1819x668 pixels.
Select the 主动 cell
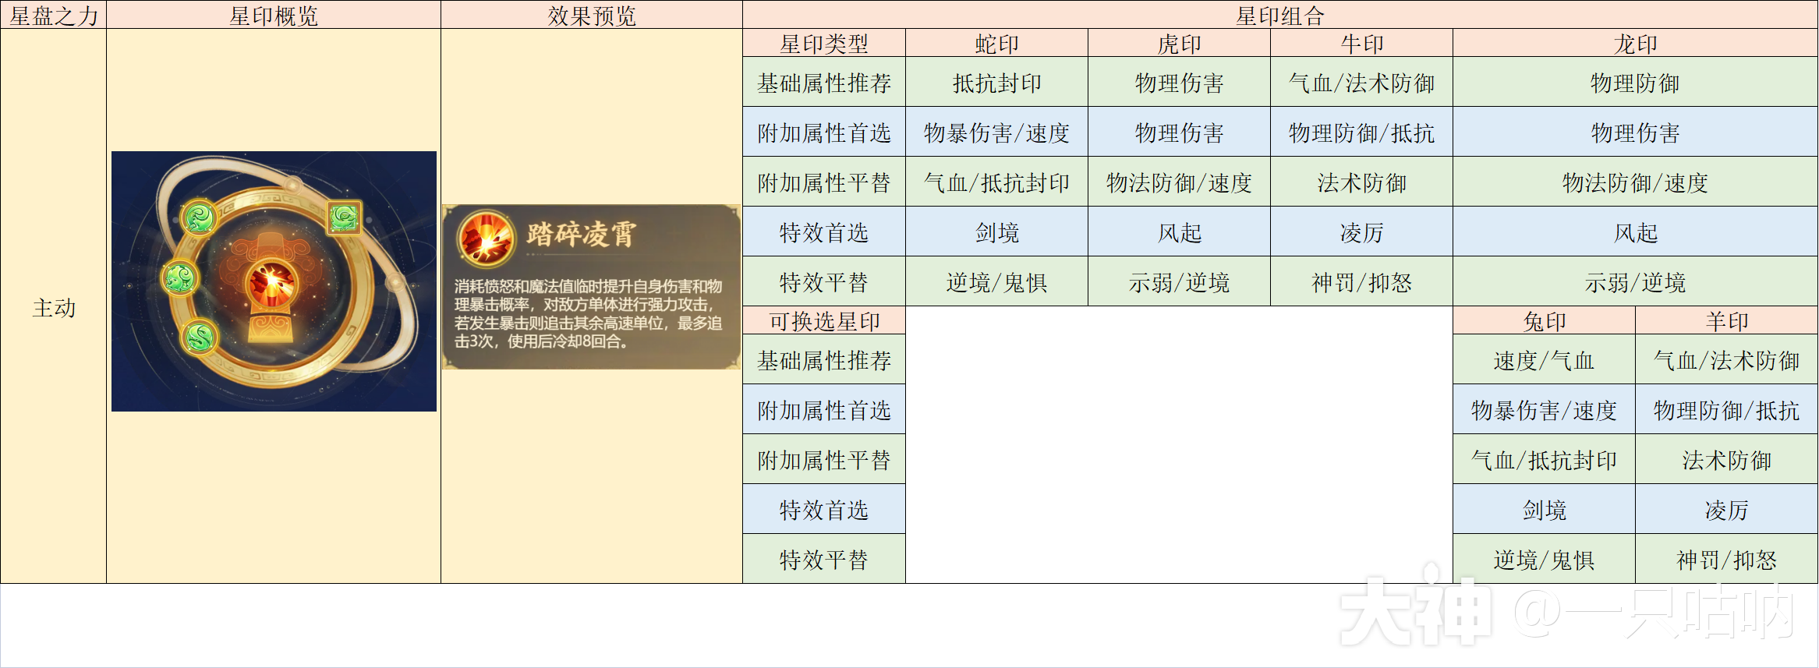tap(54, 307)
